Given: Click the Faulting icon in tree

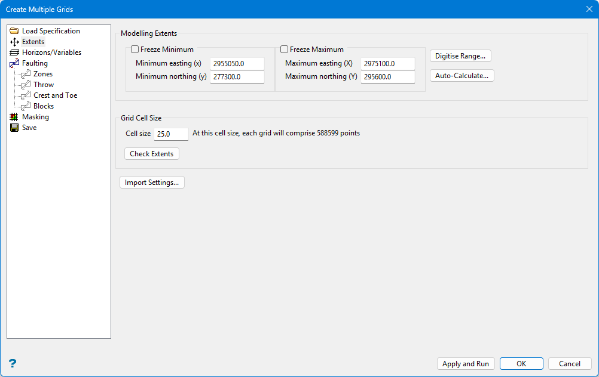Looking at the screenshot, I should tap(14, 63).
